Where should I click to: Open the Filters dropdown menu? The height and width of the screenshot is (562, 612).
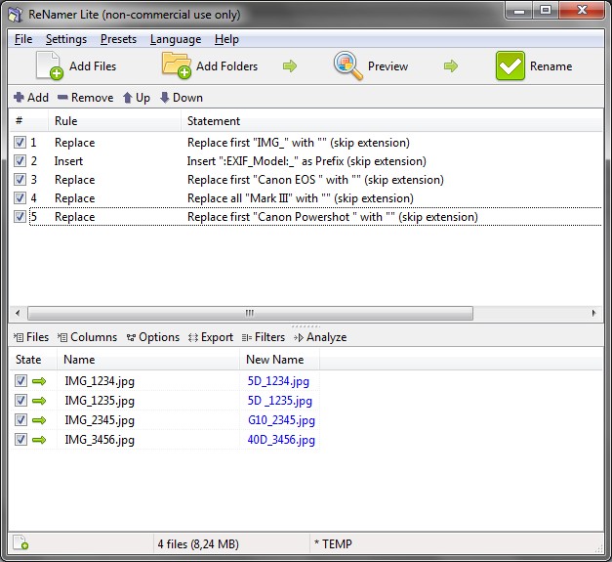coord(263,337)
